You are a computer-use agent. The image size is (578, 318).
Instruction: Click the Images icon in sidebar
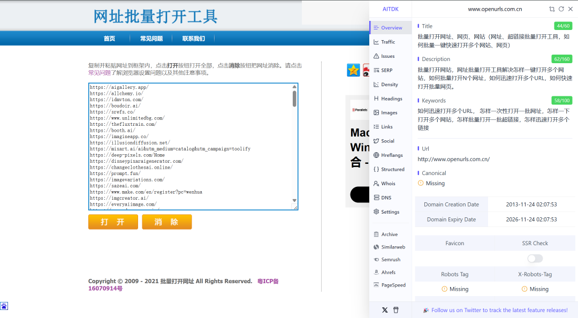point(376,112)
